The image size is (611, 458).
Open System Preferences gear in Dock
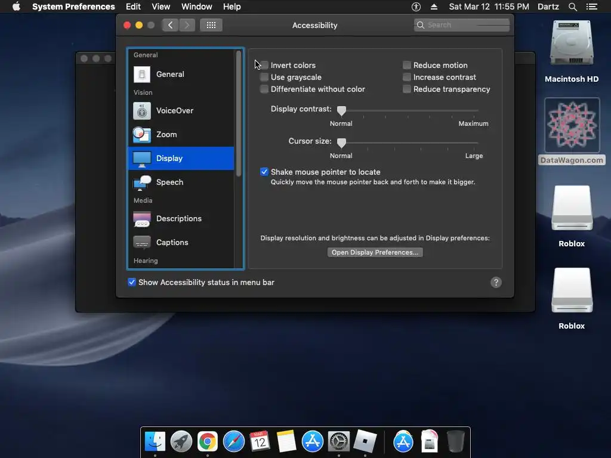[339, 442]
